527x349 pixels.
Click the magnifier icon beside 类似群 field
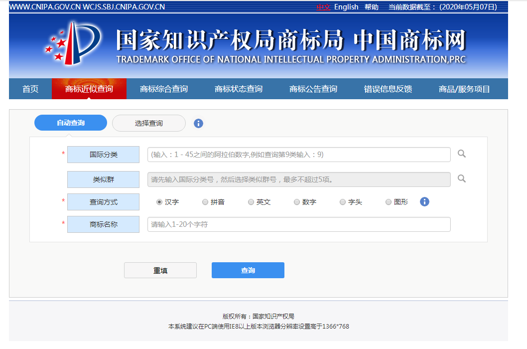click(462, 178)
